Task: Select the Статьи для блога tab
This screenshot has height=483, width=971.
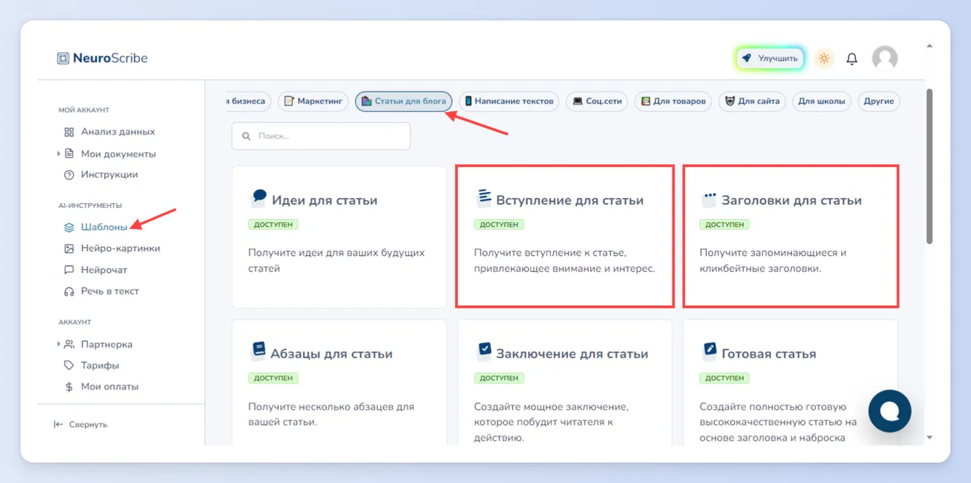Action: click(404, 101)
